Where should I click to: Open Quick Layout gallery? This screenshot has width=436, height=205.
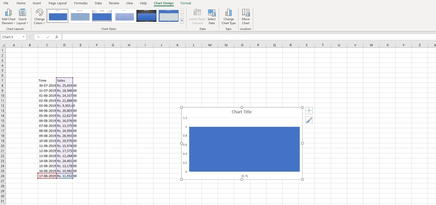pos(22,17)
